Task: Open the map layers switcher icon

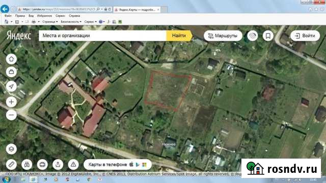Action: pos(11,149)
